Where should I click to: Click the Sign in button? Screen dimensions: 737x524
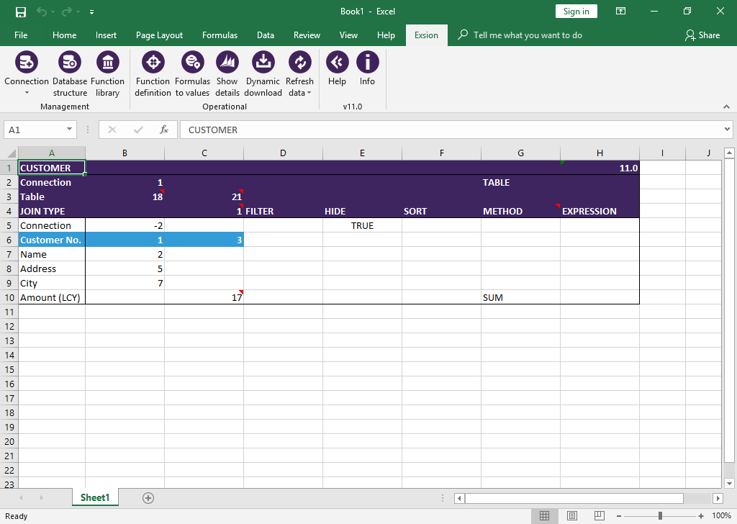577,12
